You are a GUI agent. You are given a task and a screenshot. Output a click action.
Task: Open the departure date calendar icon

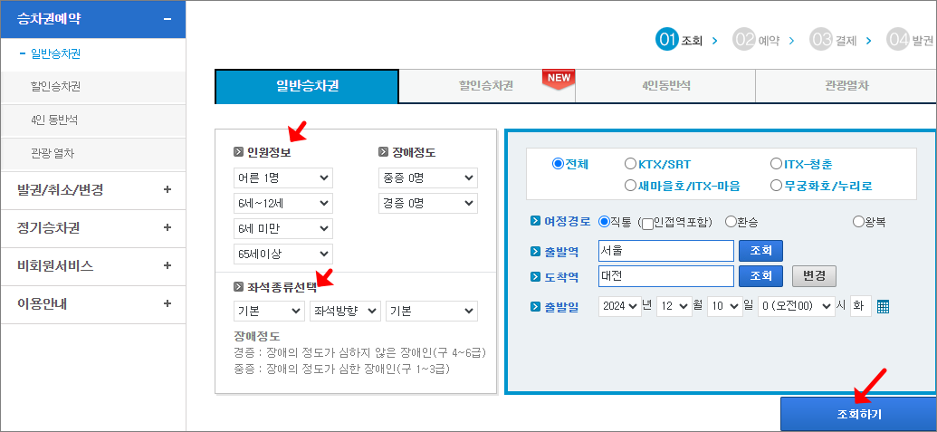tap(884, 306)
